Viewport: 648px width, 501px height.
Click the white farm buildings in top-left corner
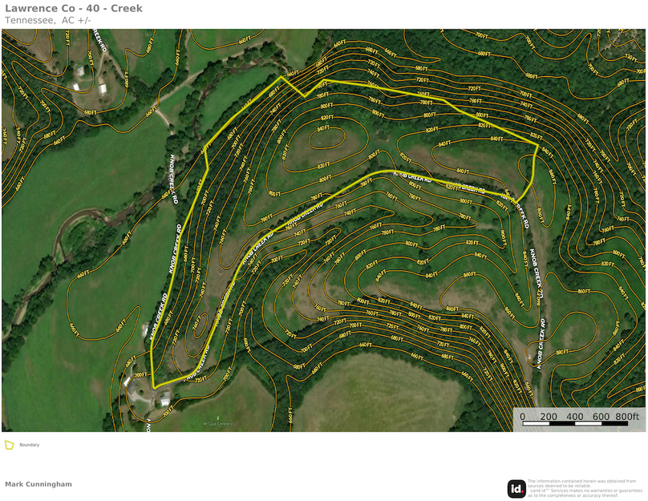pyautogui.click(x=81, y=77)
